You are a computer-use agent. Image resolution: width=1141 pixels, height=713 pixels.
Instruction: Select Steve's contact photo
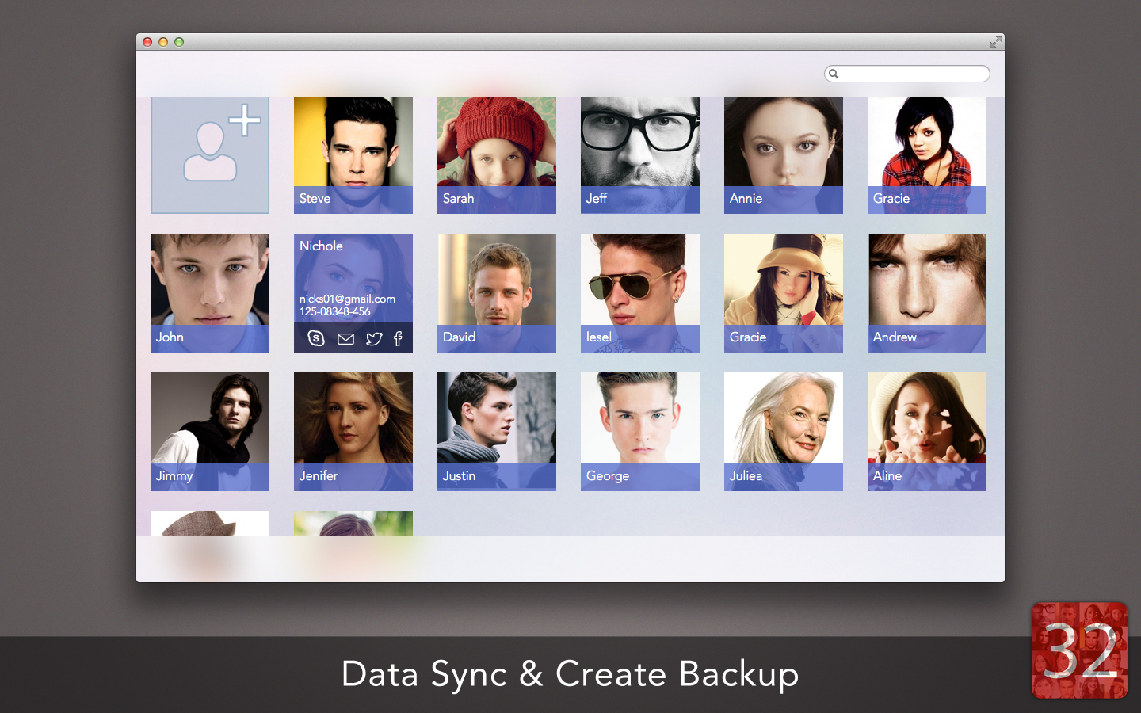pos(353,155)
